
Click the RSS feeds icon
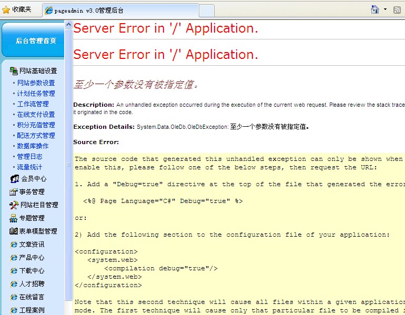pyautogui.click(x=397, y=9)
